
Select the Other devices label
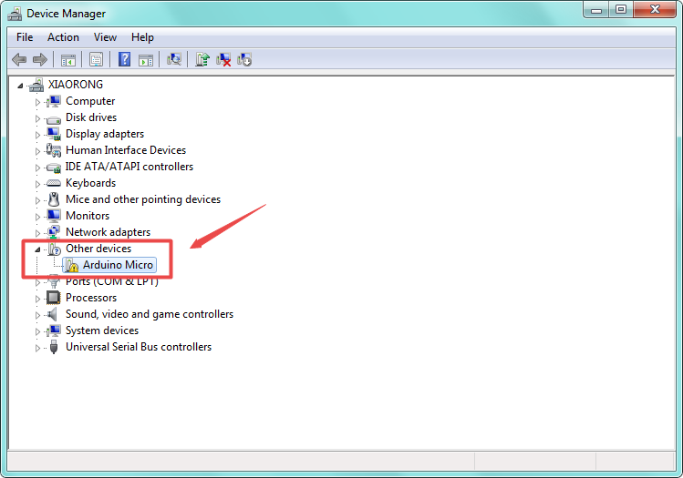point(98,249)
